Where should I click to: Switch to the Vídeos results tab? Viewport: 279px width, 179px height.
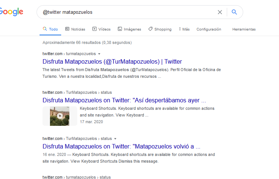coord(101,29)
